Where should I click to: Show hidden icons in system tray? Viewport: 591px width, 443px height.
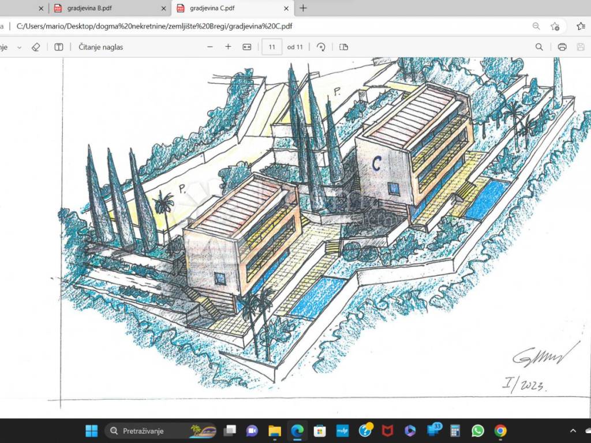tap(573, 430)
